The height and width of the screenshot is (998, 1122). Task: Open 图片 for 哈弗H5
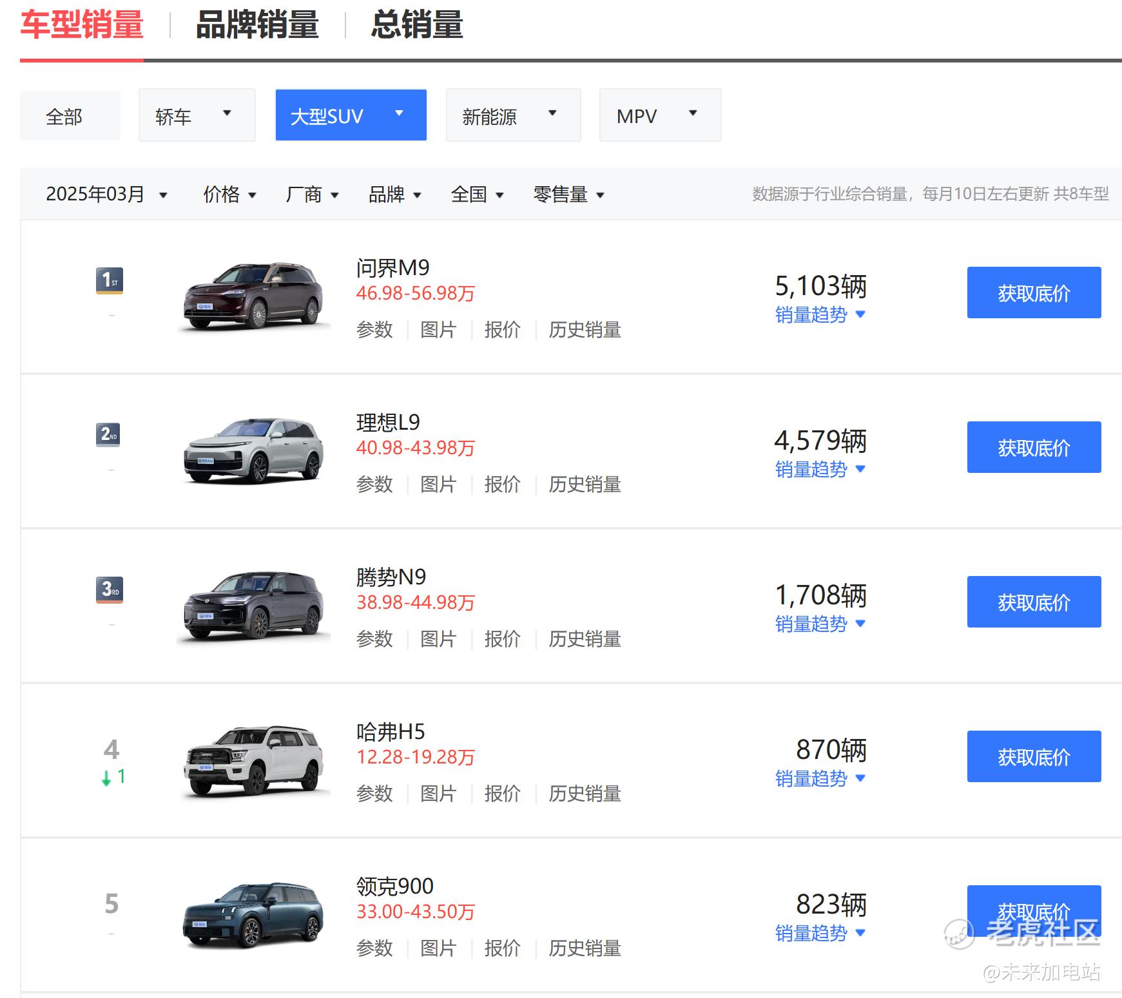(438, 794)
